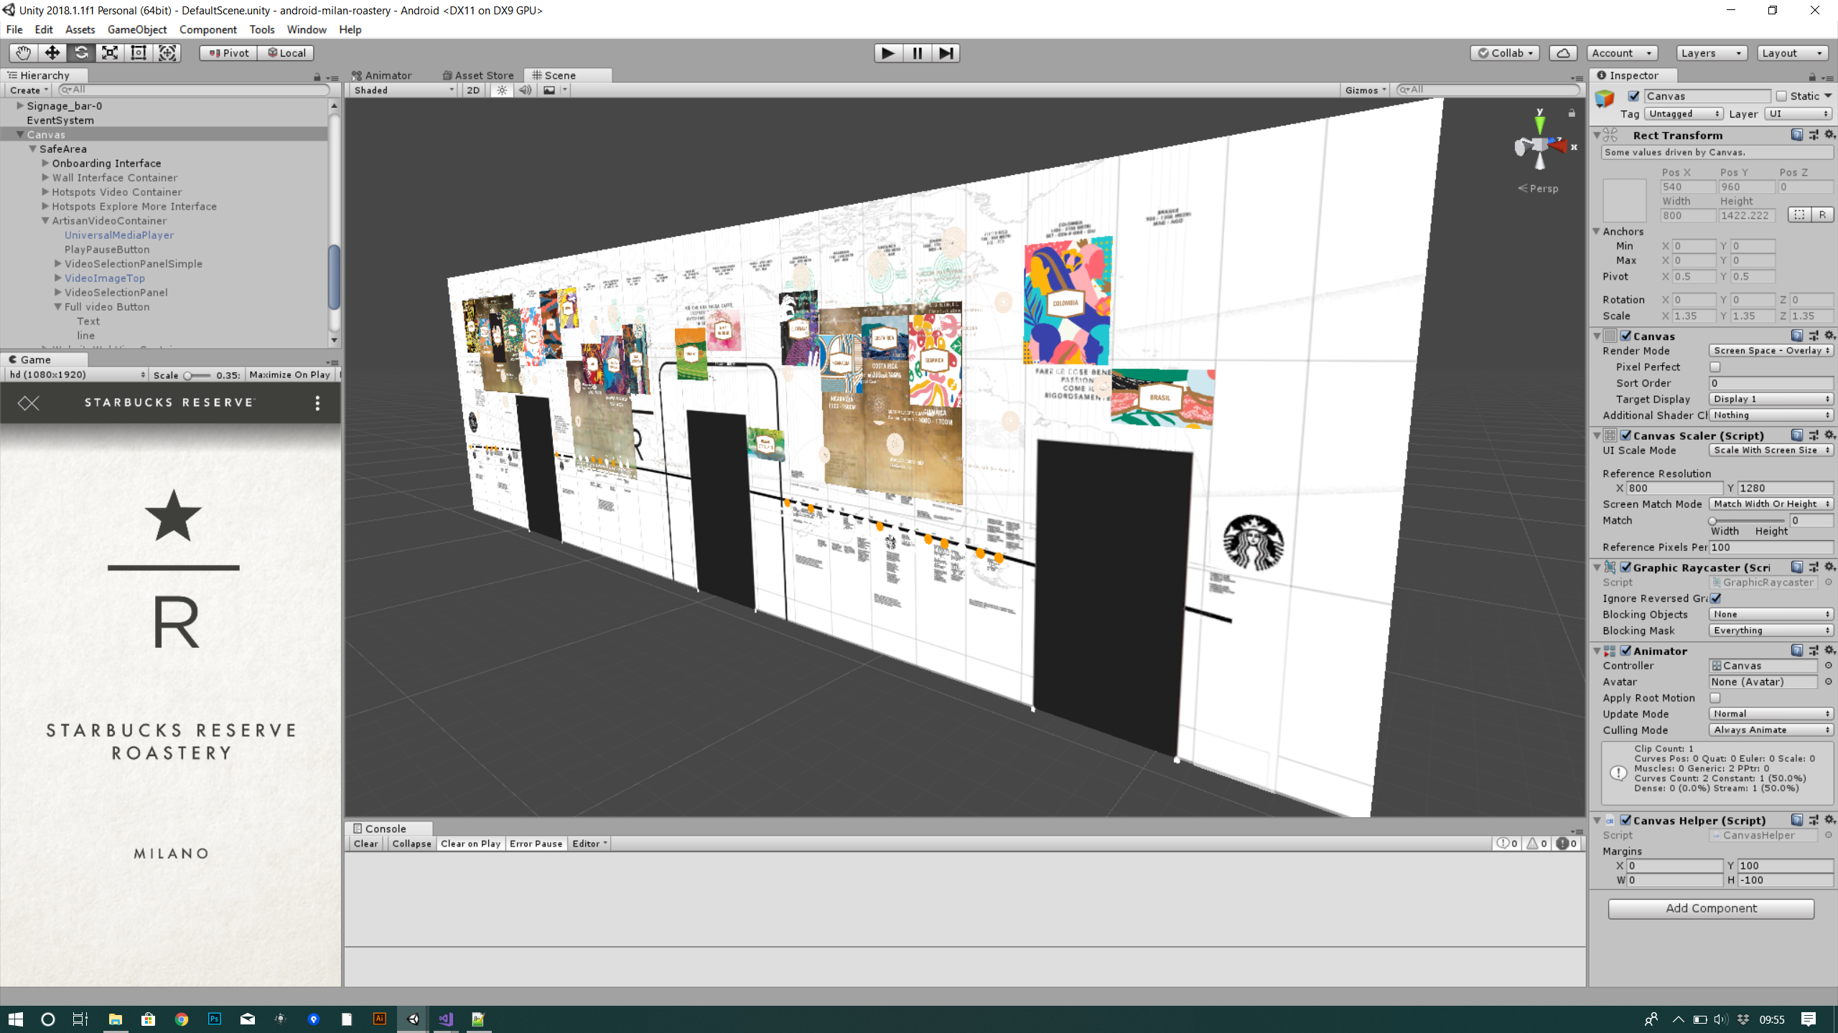This screenshot has width=1838, height=1033.
Task: Collapse ArtisanVideoContainer tree node
Action: pyautogui.click(x=45, y=221)
